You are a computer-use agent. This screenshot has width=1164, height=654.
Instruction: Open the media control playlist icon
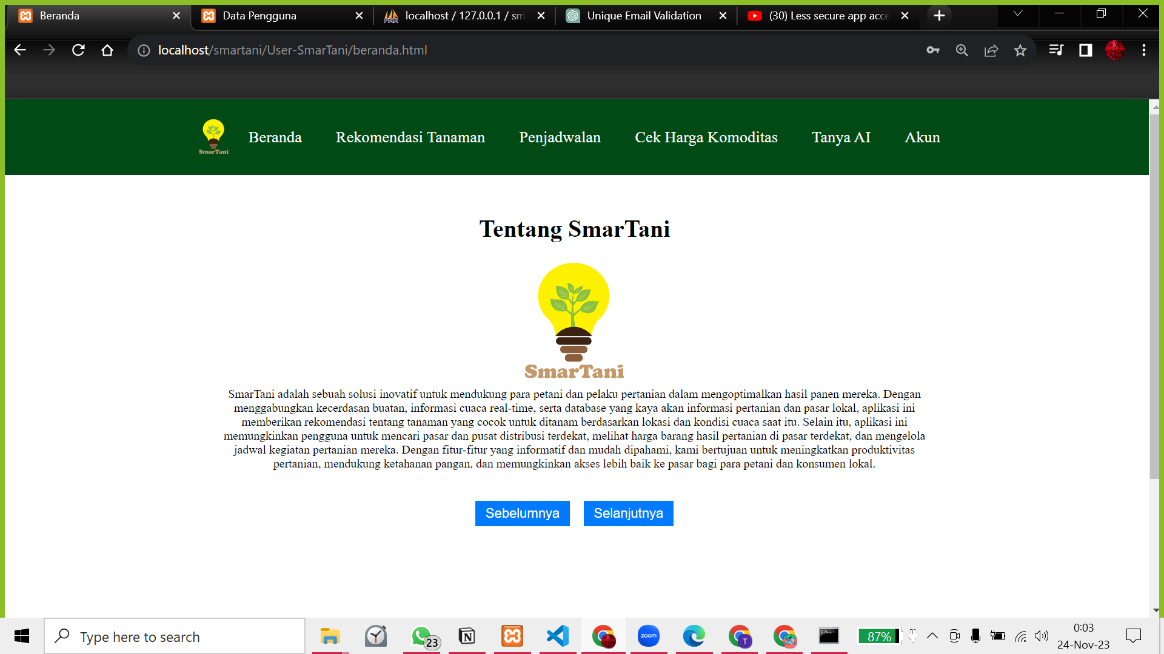tap(1056, 50)
